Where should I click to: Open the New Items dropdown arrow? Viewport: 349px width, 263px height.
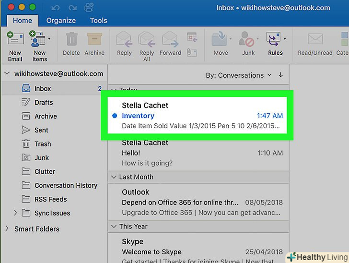click(49, 38)
